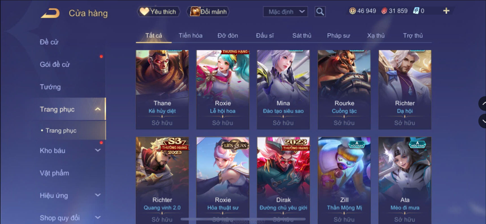
Task: Click the side panel up arrow
Action: coord(483,104)
